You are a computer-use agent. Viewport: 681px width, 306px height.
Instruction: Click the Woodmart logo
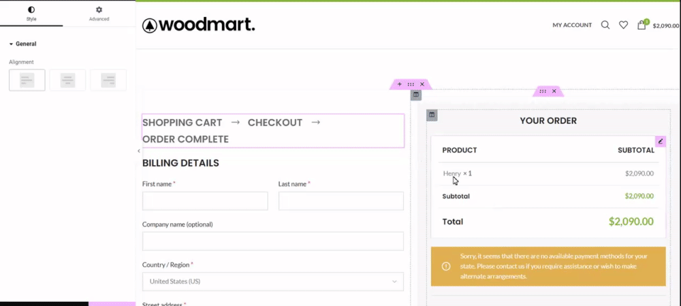[x=198, y=25]
